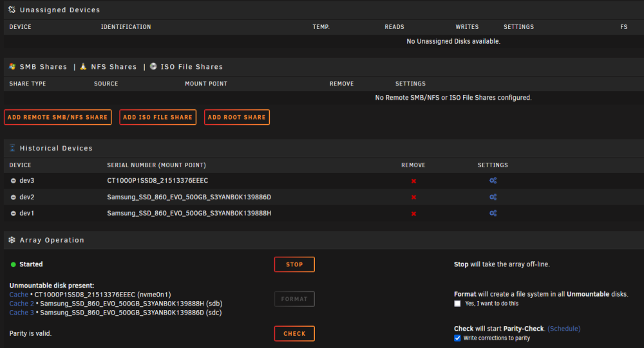This screenshot has width=644, height=348.
Task: Tick the 'Yes, I want to do this' checkbox
Action: coord(457,304)
